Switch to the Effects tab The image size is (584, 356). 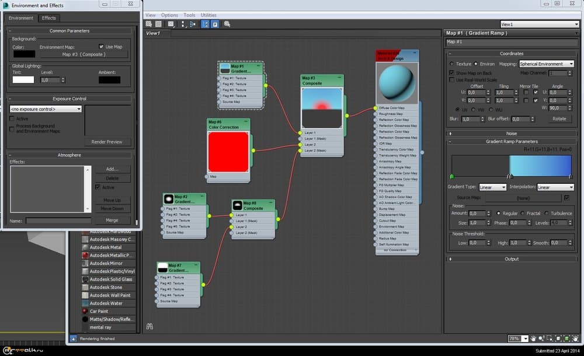[x=48, y=18]
